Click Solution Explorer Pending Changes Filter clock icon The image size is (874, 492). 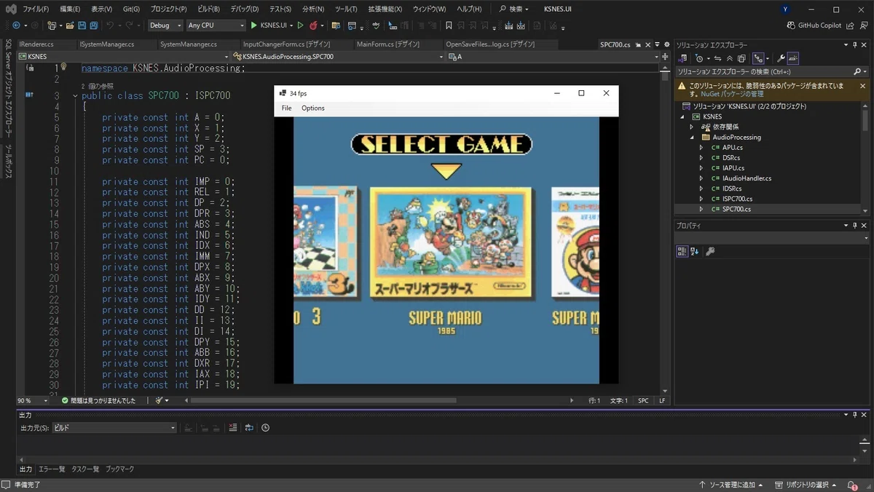tap(700, 58)
